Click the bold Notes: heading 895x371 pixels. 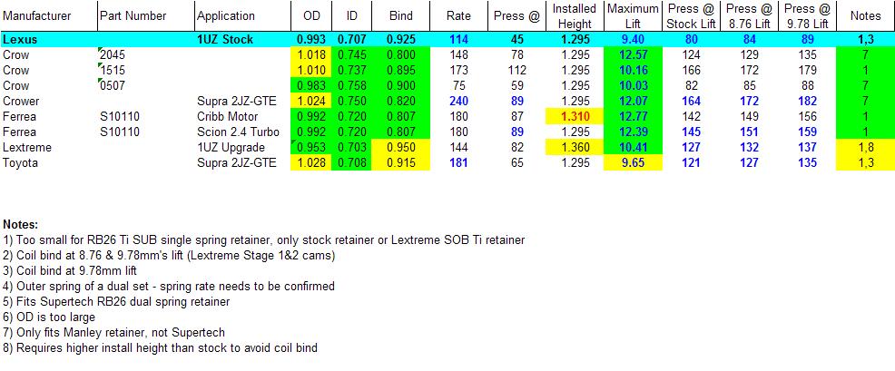[x=21, y=225]
